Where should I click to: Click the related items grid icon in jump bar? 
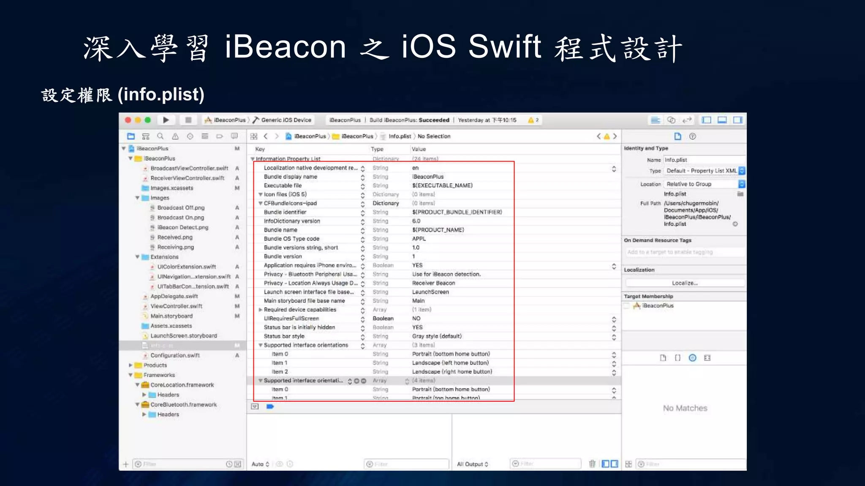click(x=254, y=136)
